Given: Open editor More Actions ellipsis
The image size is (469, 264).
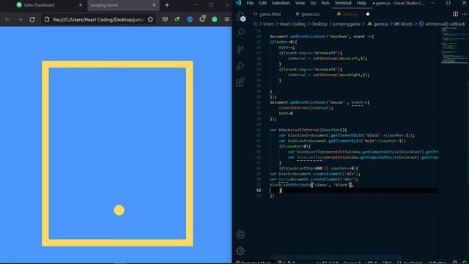Looking at the screenshot, I should coord(464,14).
